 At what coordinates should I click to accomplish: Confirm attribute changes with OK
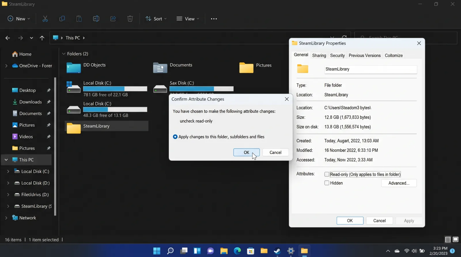pyautogui.click(x=246, y=153)
